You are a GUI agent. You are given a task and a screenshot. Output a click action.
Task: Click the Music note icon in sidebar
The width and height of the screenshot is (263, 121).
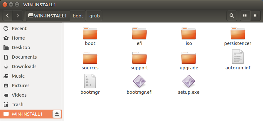tap(6, 76)
